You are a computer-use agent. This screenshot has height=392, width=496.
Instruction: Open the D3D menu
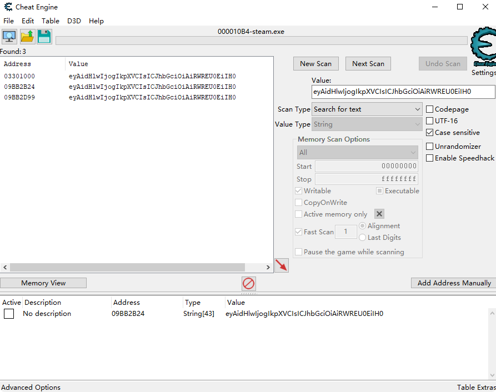point(74,21)
